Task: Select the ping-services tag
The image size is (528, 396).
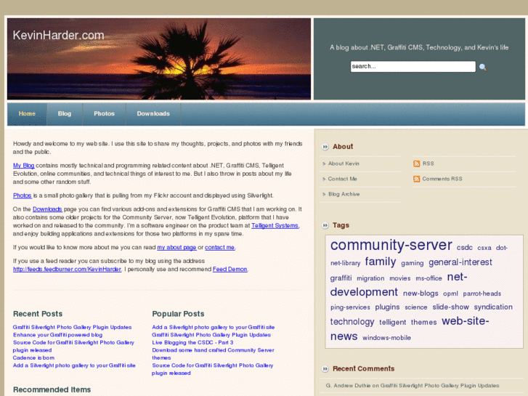Action: (x=350, y=307)
